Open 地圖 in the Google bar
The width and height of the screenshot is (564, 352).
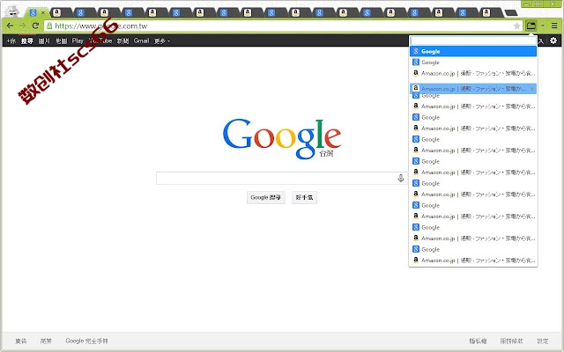61,41
